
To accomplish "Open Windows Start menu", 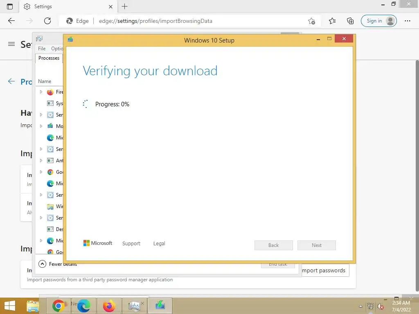I will (10, 306).
